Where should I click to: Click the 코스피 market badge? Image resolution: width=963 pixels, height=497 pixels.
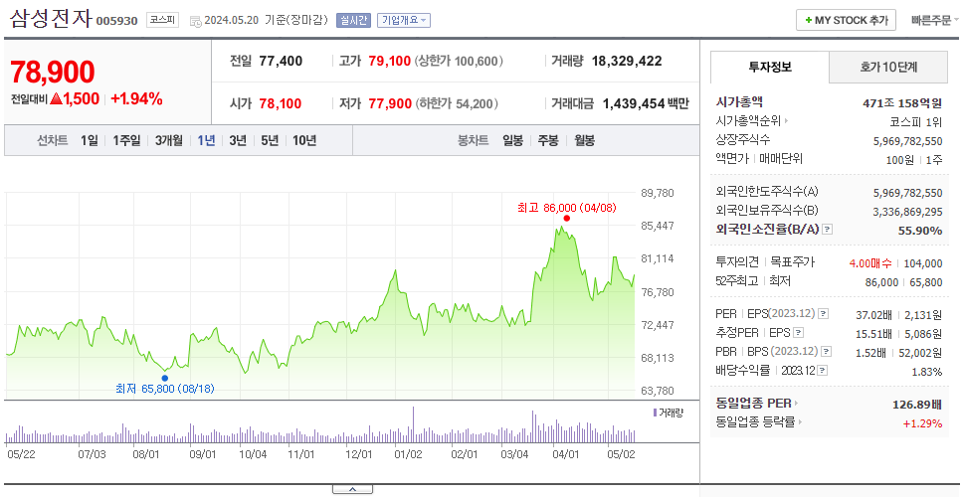tap(162, 20)
